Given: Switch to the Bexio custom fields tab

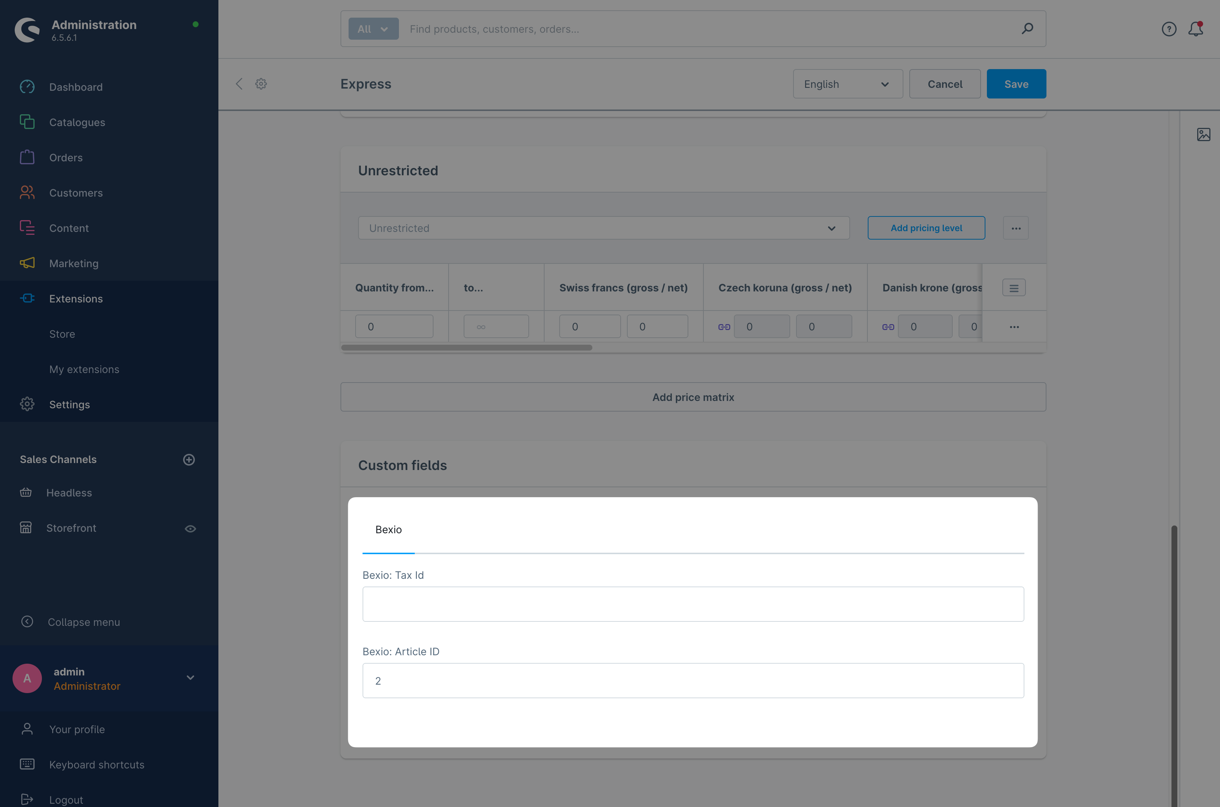Looking at the screenshot, I should tap(388, 529).
